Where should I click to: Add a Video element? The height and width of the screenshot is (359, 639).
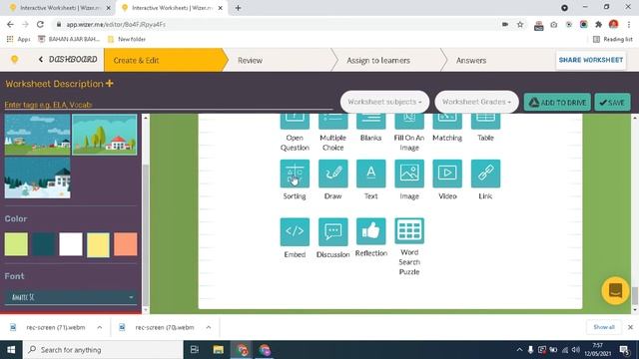click(447, 174)
